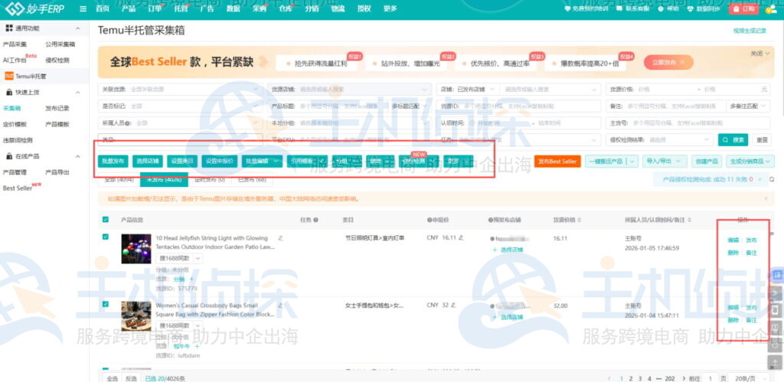The width and height of the screenshot is (784, 382).
Task: Open the 多备注匹配 dropdown
Action: (747, 106)
